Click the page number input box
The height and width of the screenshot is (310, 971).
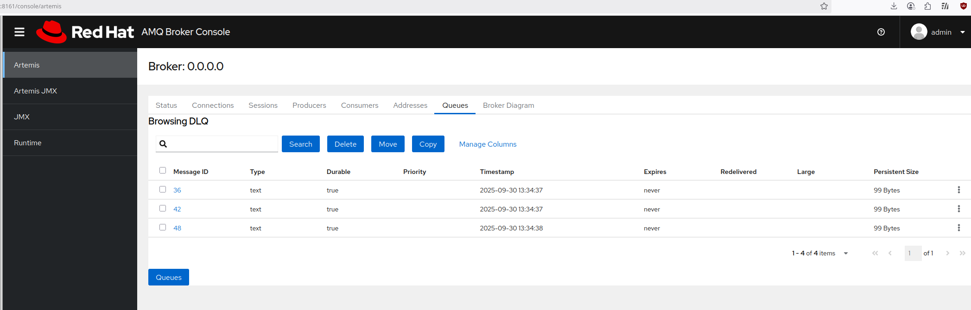click(913, 253)
